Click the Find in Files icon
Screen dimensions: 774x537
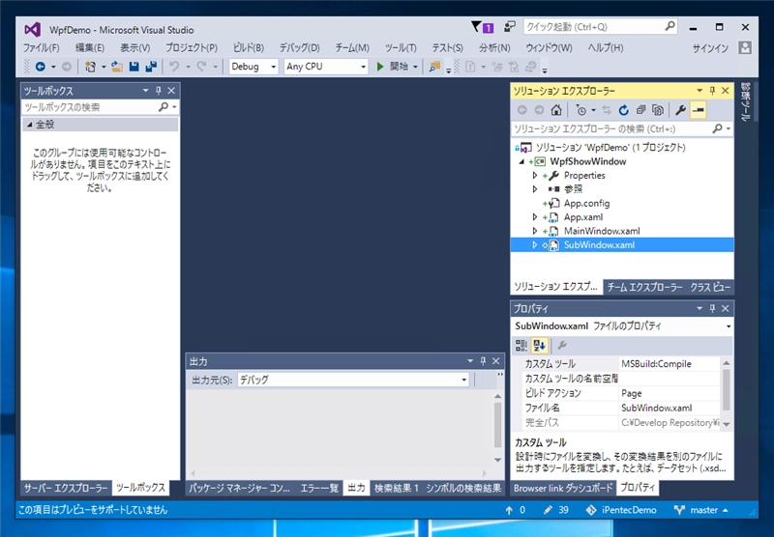coord(434,67)
